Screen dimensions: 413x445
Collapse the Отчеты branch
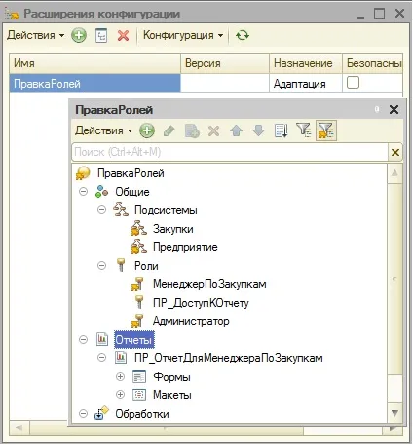click(x=83, y=340)
